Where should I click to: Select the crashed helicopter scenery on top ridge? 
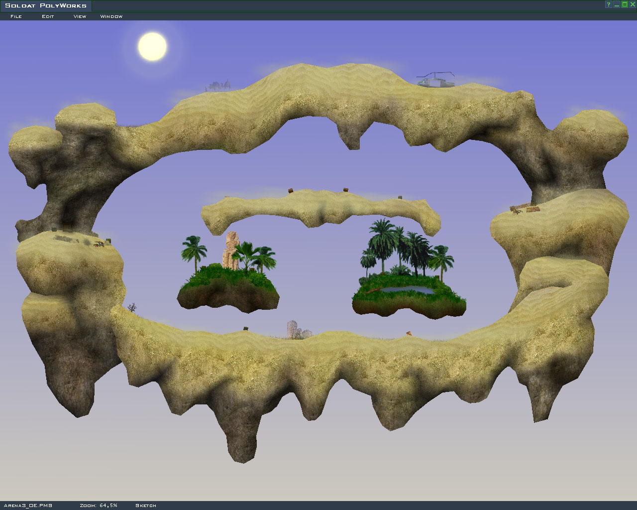(435, 80)
